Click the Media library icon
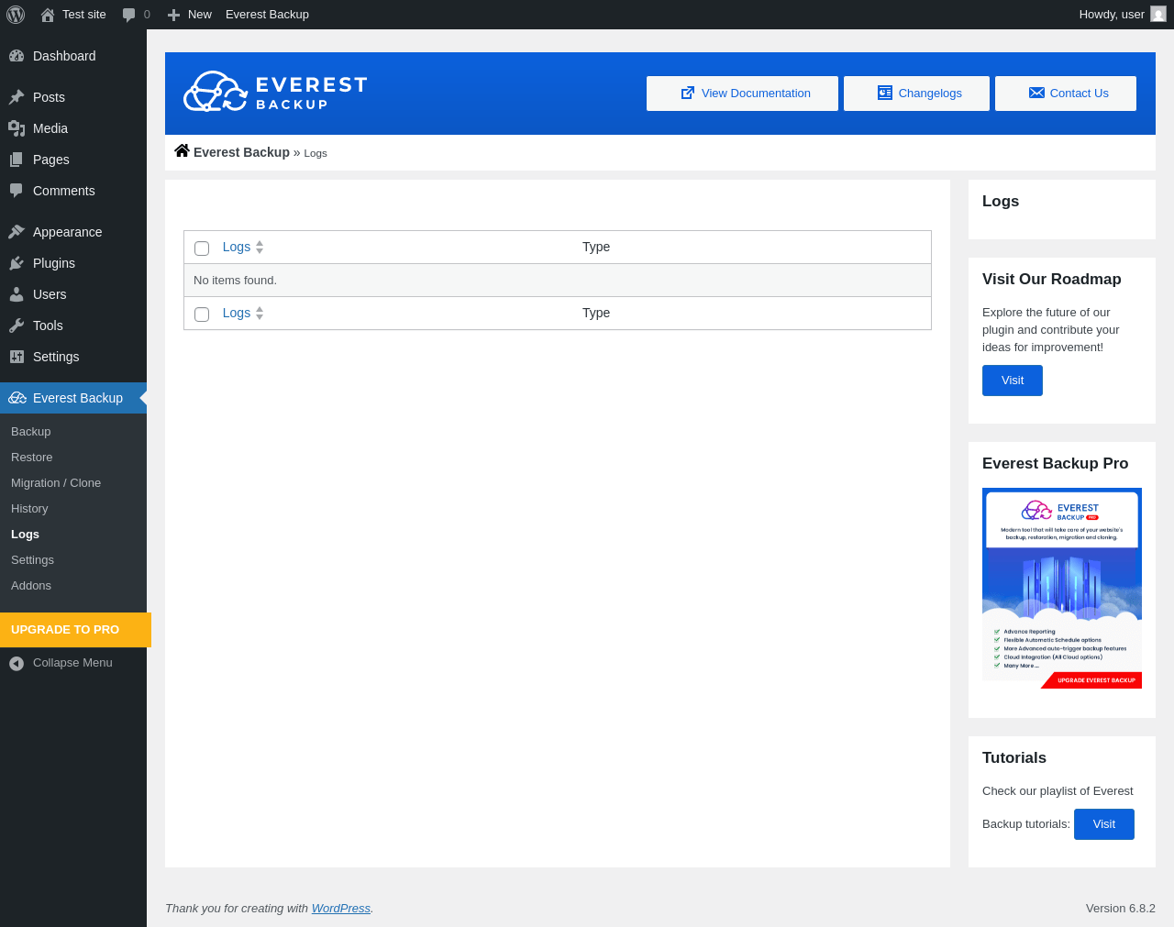 [x=17, y=128]
